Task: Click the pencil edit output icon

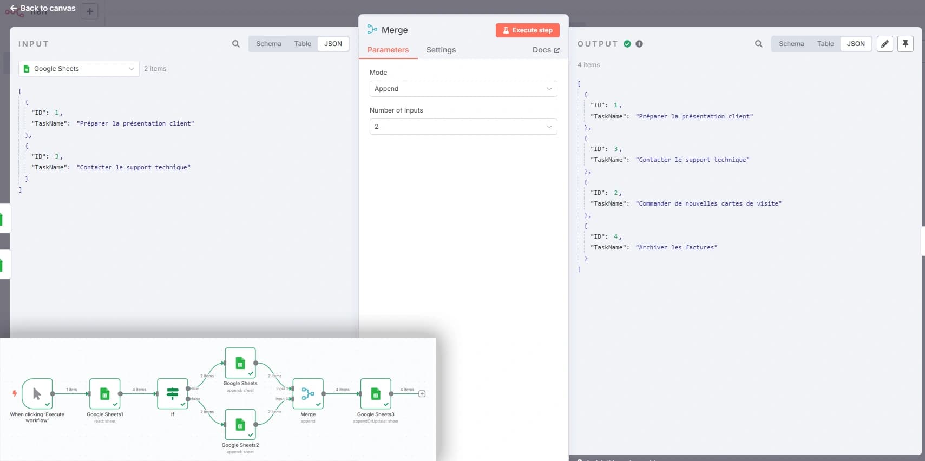Action: pyautogui.click(x=884, y=44)
